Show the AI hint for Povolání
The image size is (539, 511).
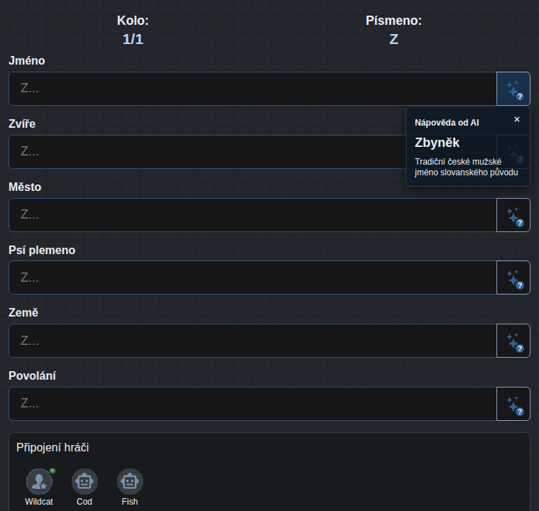pos(513,404)
